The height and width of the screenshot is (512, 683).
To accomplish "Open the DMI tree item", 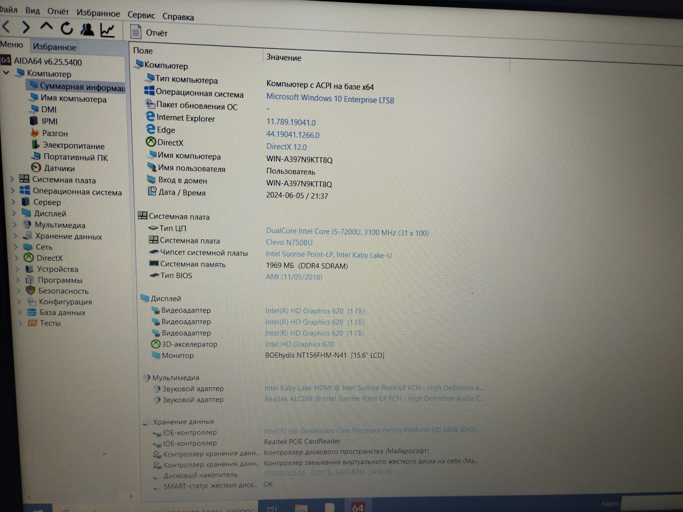I will pyautogui.click(x=44, y=109).
